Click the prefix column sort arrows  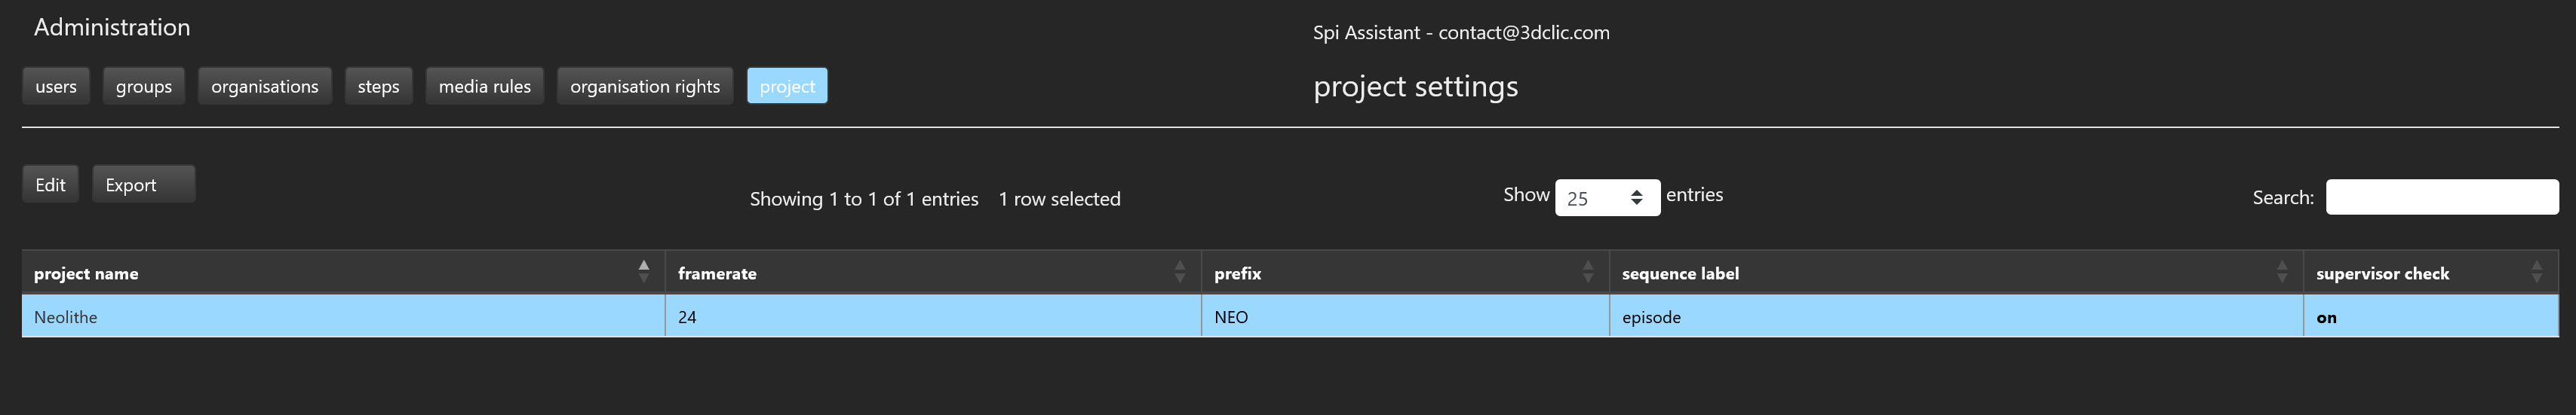[x=1588, y=271]
